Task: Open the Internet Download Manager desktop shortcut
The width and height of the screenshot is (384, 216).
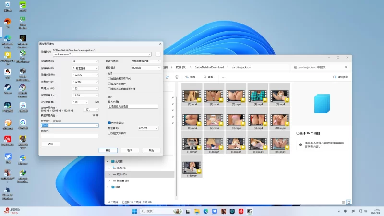Action: coord(23,176)
